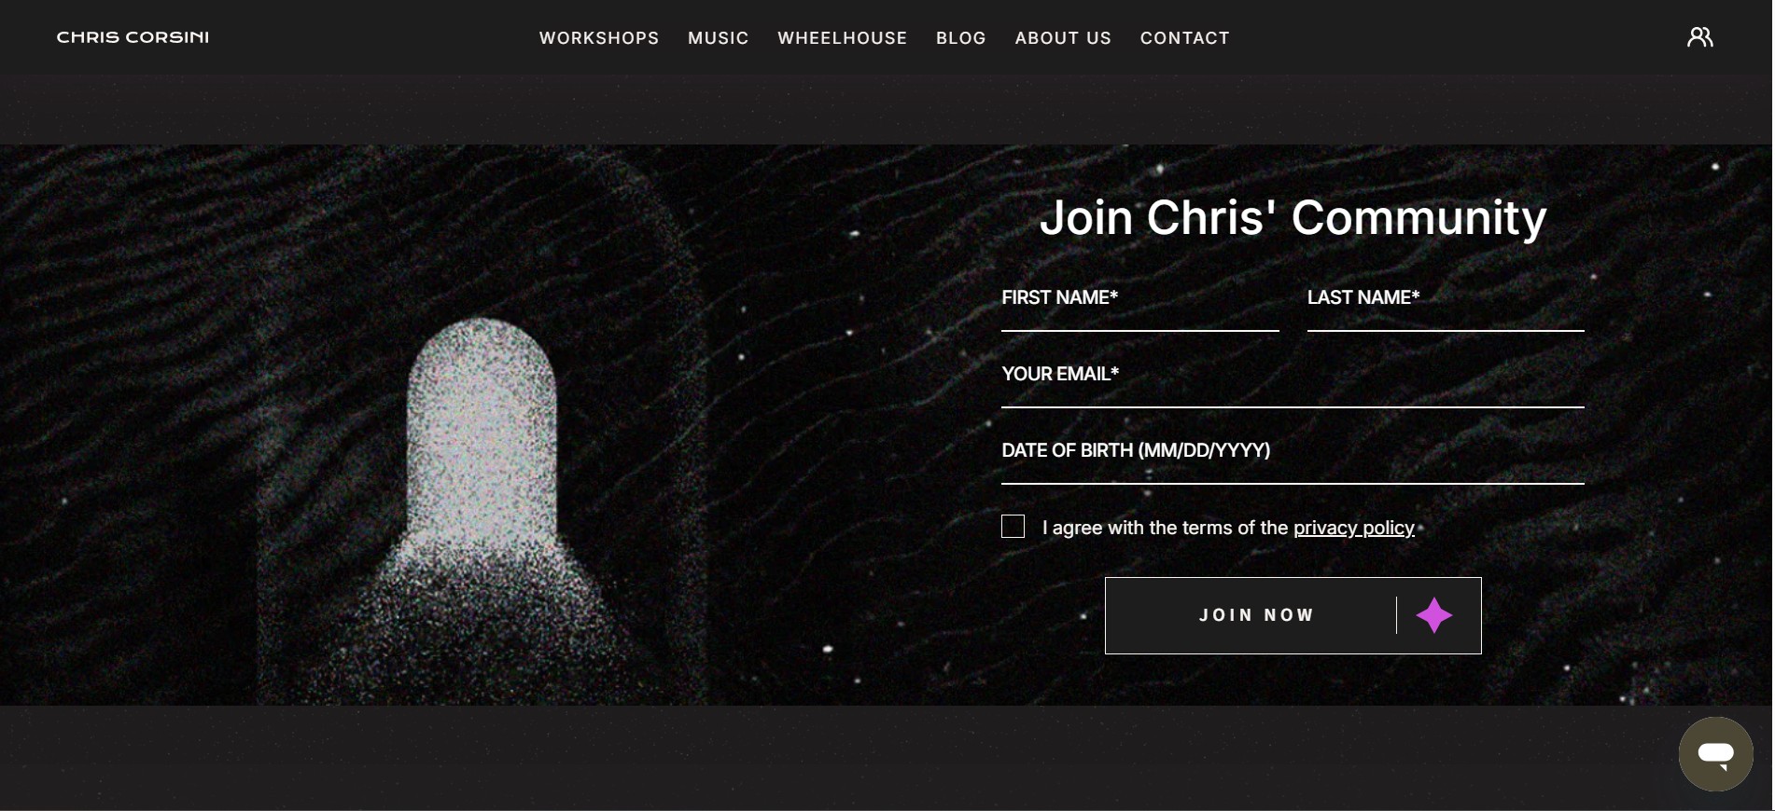Click the Join Chris' Community heading
Screen dimensions: 1775x811
(1293, 217)
